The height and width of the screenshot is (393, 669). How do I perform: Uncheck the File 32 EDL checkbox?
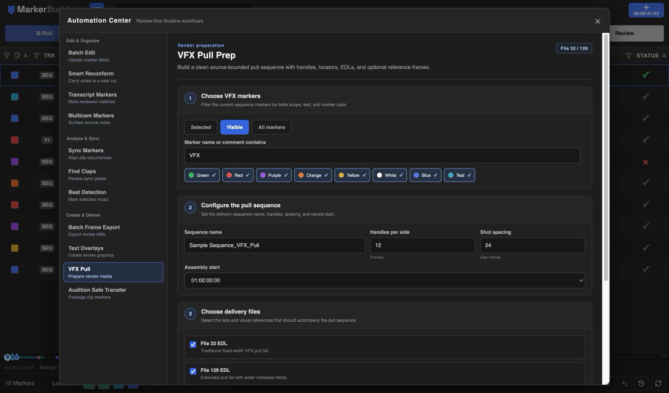click(193, 344)
